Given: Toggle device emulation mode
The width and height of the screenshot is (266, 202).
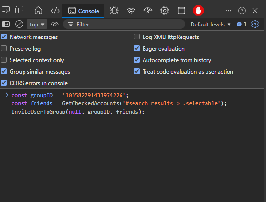Looking at the screenshot, I should (19, 10).
